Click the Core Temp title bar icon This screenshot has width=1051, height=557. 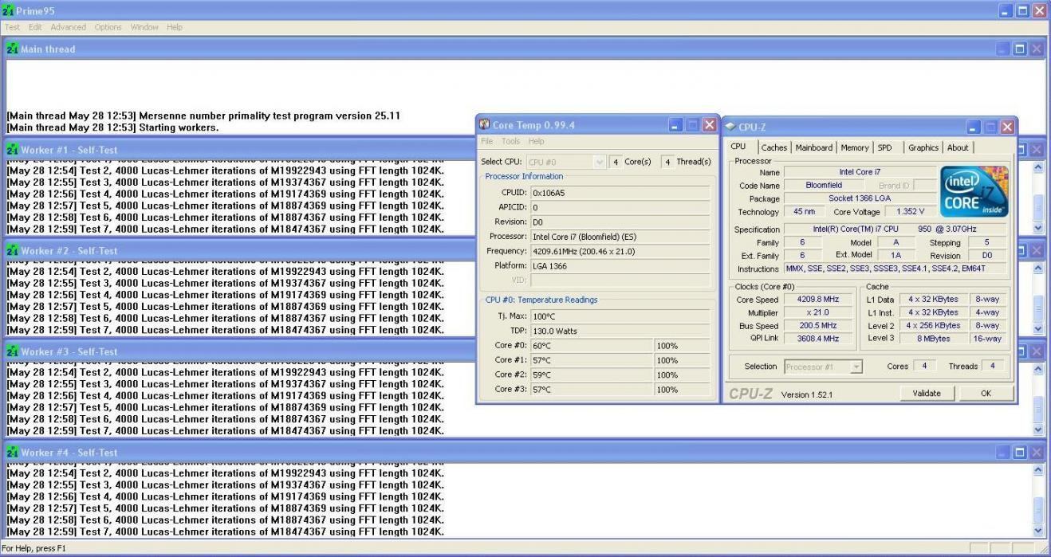tap(485, 124)
